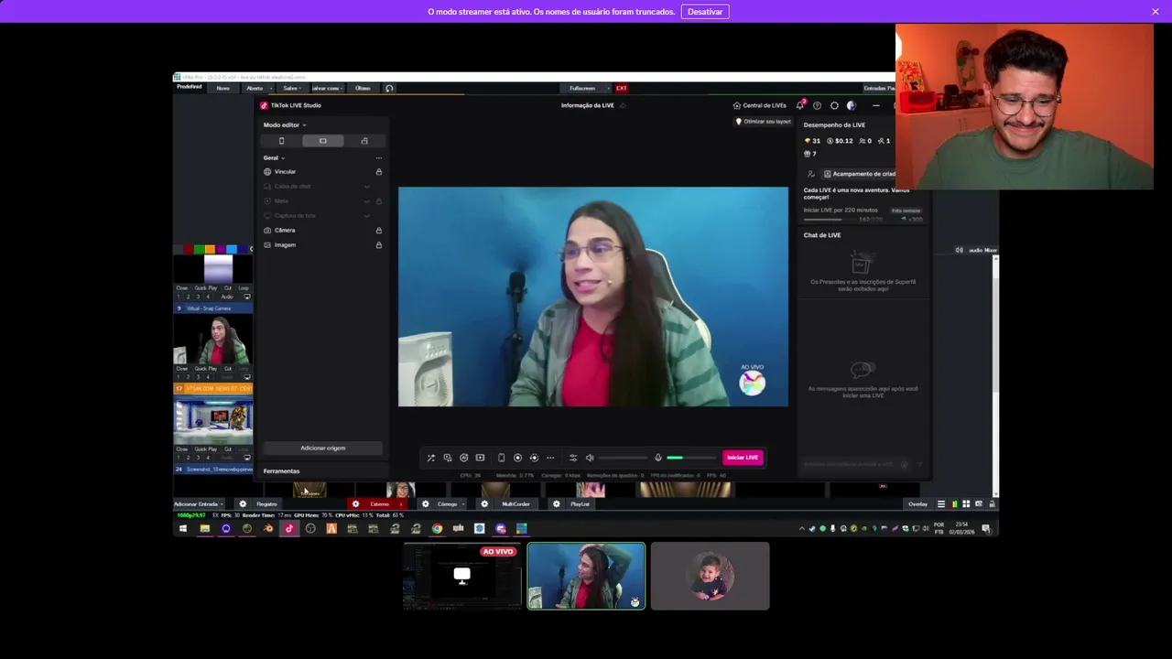Viewport: 1172px width, 659px height.
Task: Select the baby avatar participant thumbnail
Action: pyautogui.click(x=711, y=577)
